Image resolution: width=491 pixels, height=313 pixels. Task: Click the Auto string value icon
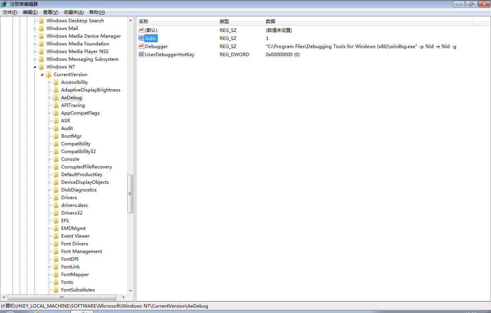(x=141, y=38)
